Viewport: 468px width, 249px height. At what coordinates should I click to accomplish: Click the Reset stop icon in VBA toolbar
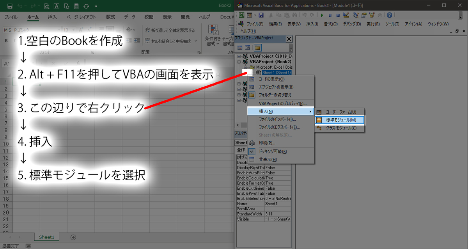click(338, 15)
